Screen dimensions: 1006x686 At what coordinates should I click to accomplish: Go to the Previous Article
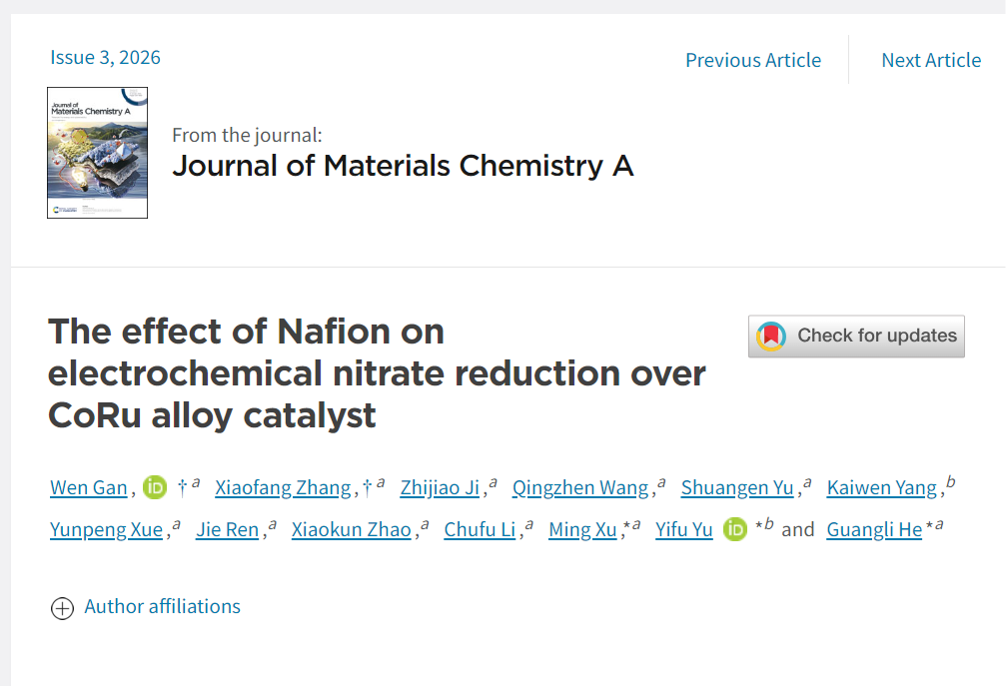752,60
